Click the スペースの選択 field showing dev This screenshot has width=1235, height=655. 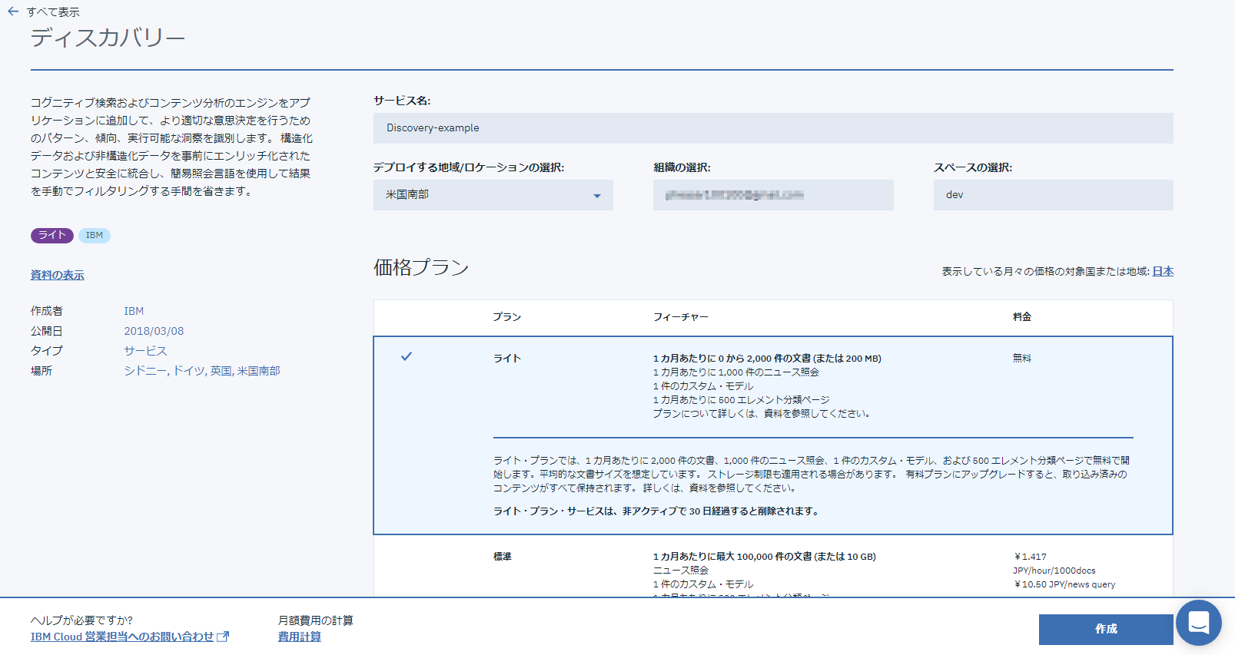point(1053,195)
